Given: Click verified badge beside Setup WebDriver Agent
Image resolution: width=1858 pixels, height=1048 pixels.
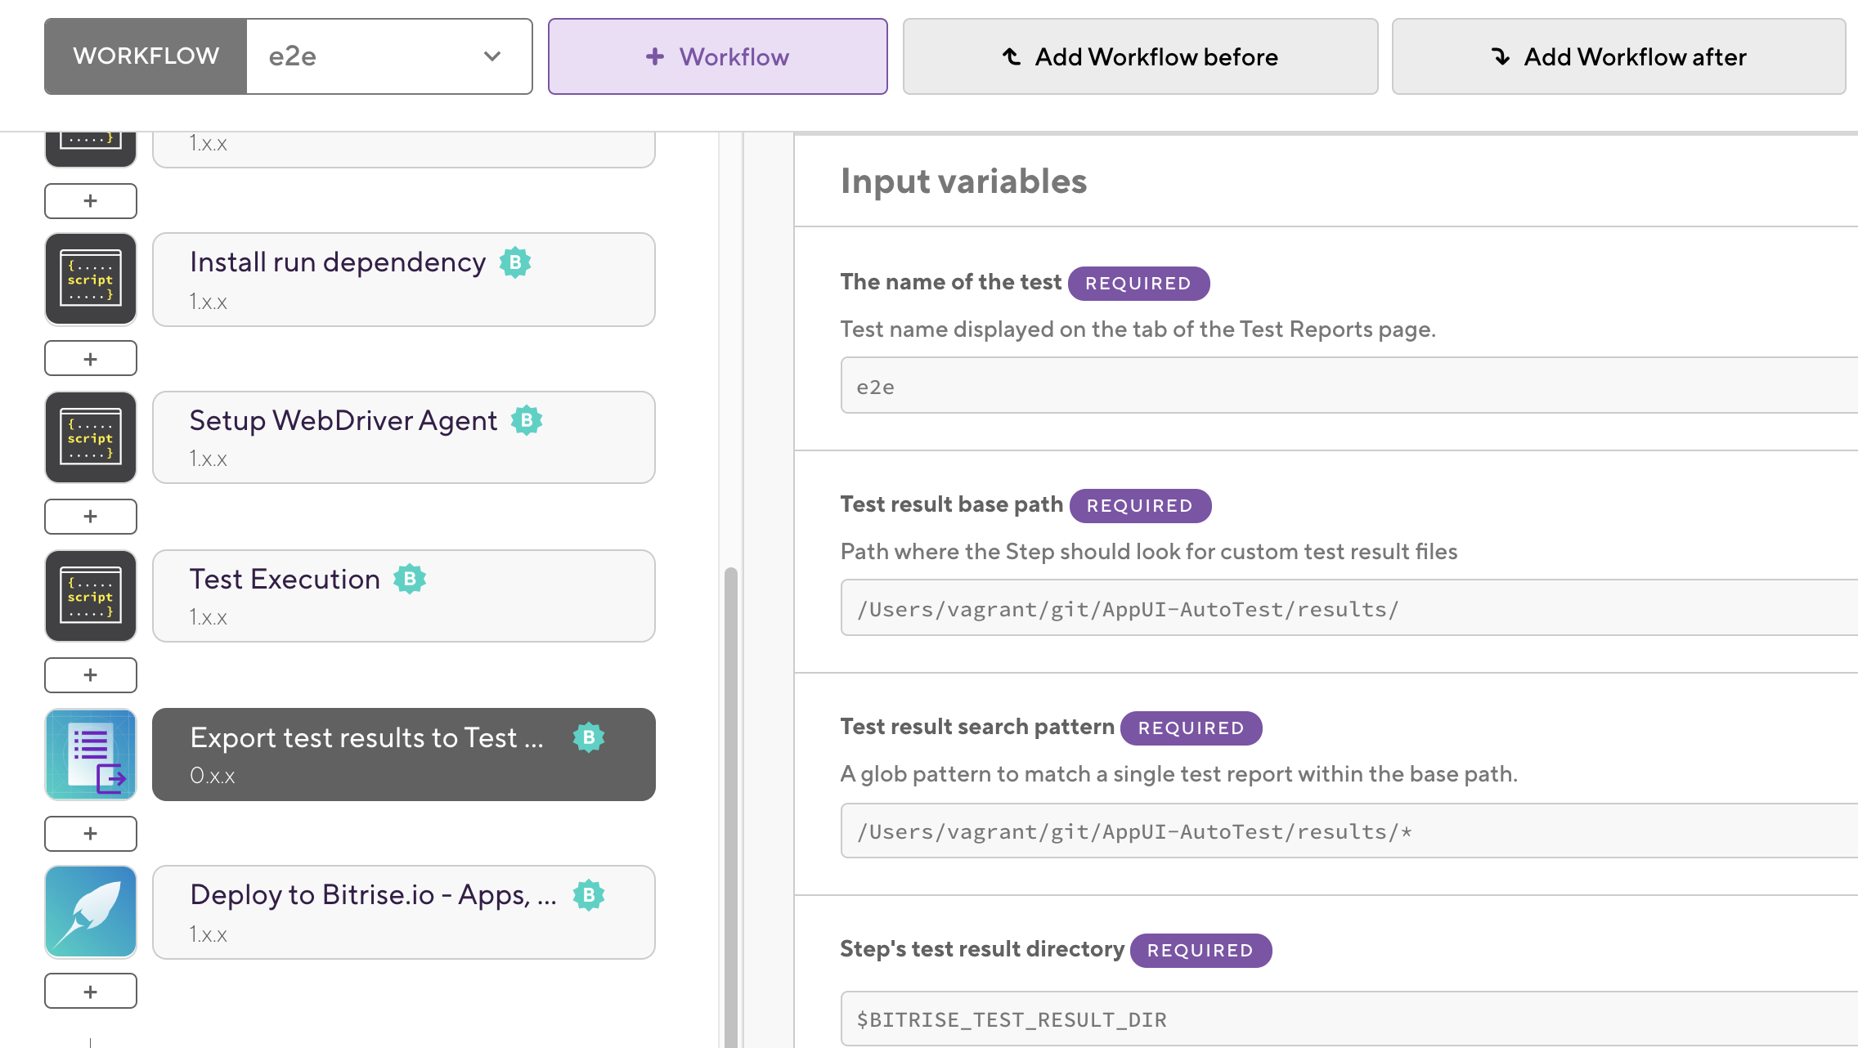Looking at the screenshot, I should 527,421.
